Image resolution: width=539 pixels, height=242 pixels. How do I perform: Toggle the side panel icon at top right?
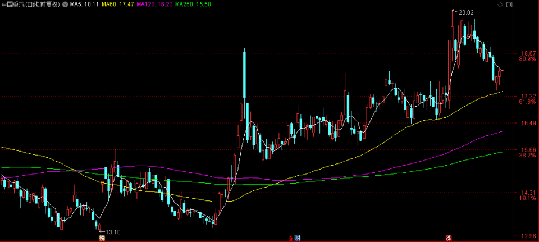coord(509,4)
